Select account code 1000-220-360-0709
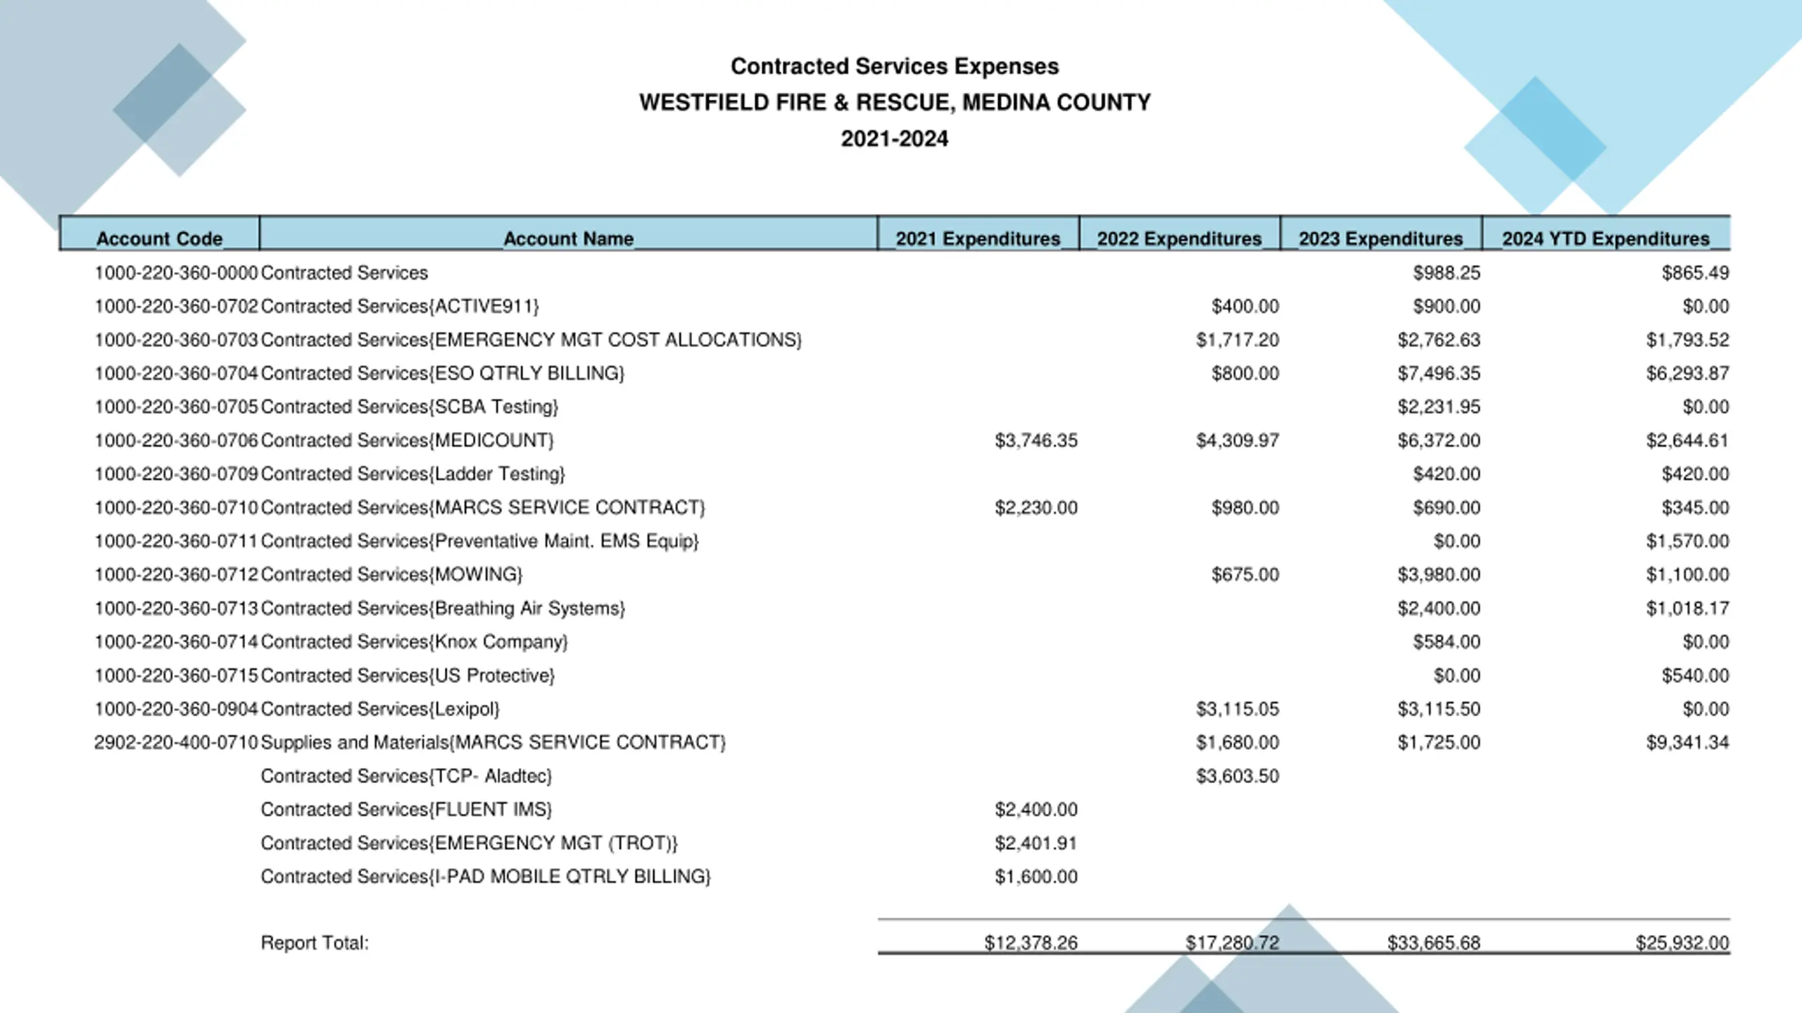 click(177, 474)
